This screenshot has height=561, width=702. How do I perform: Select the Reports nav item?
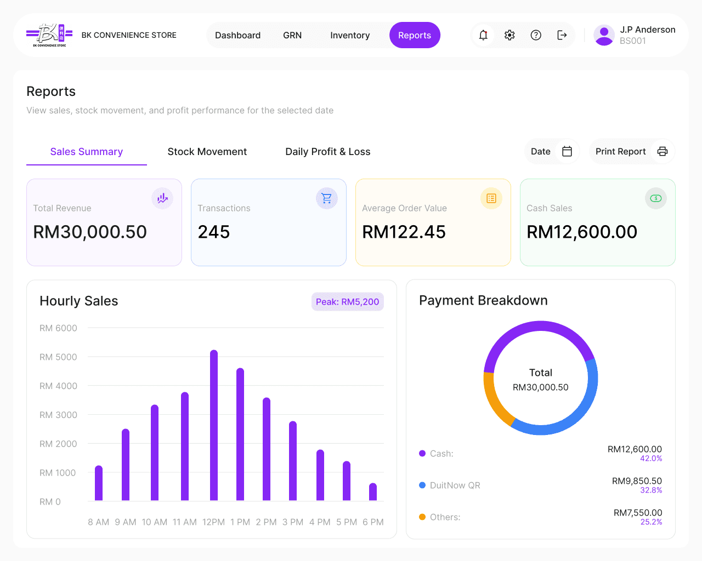pos(415,35)
